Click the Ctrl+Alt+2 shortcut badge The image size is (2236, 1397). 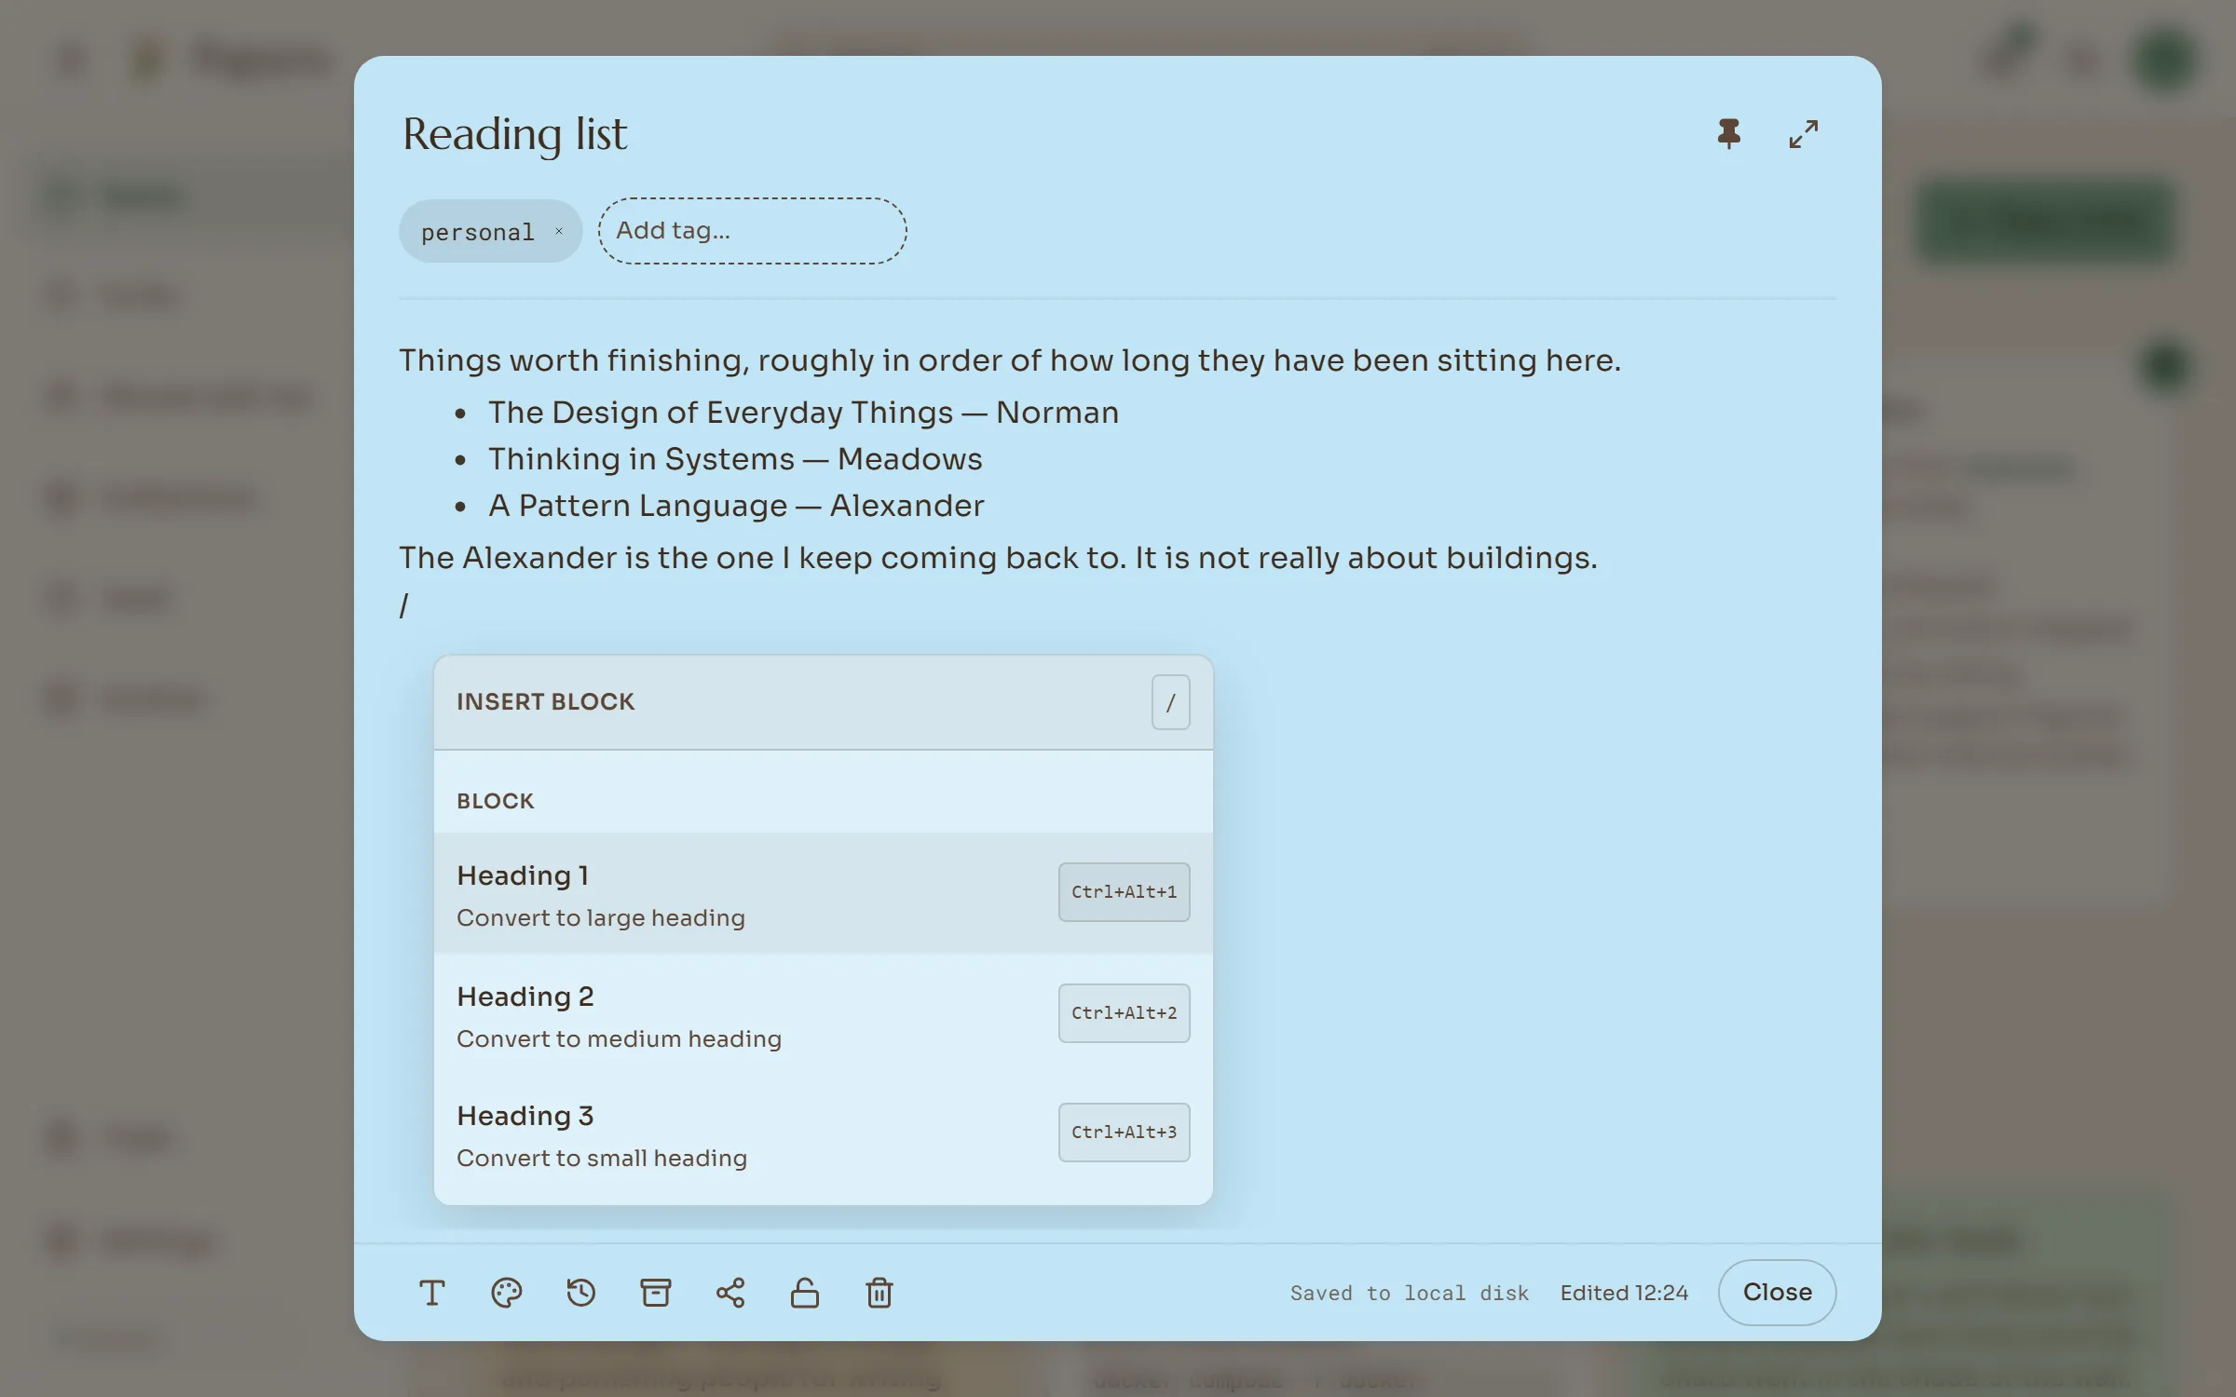(x=1124, y=1013)
